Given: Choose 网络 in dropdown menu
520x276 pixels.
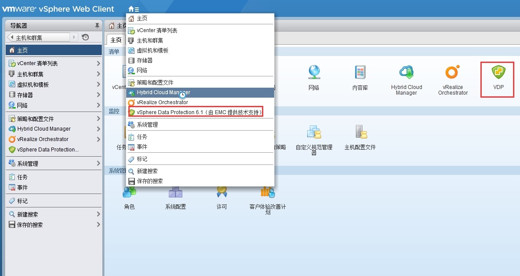Looking at the screenshot, I should coord(200,70).
